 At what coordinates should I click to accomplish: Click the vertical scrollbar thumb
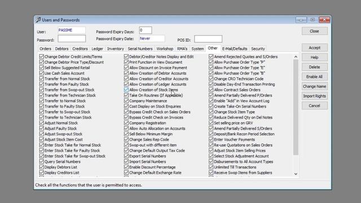click(296, 107)
